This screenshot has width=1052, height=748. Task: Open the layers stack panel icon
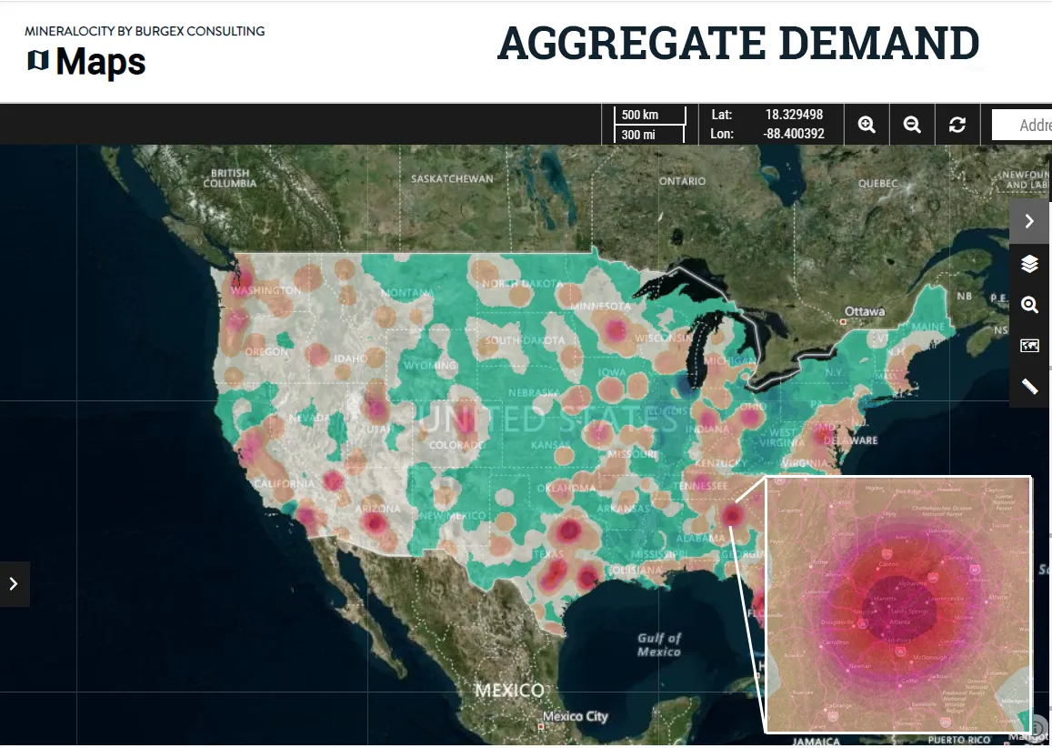pos(1029,263)
